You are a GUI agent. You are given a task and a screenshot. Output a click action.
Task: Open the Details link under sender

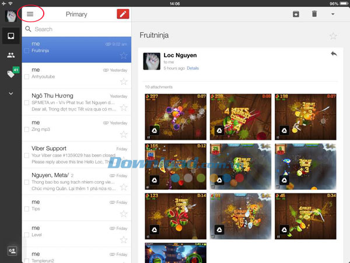pos(192,68)
